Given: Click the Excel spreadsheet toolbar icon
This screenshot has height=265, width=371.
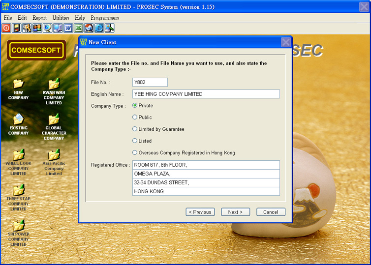Looking at the screenshot, I should [78, 28].
